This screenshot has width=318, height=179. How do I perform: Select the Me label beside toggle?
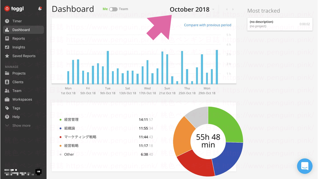click(105, 9)
